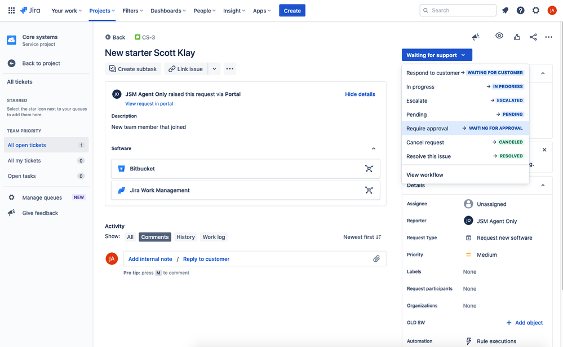Click the Jira logo
This screenshot has width=563, height=347.
(x=30, y=10)
